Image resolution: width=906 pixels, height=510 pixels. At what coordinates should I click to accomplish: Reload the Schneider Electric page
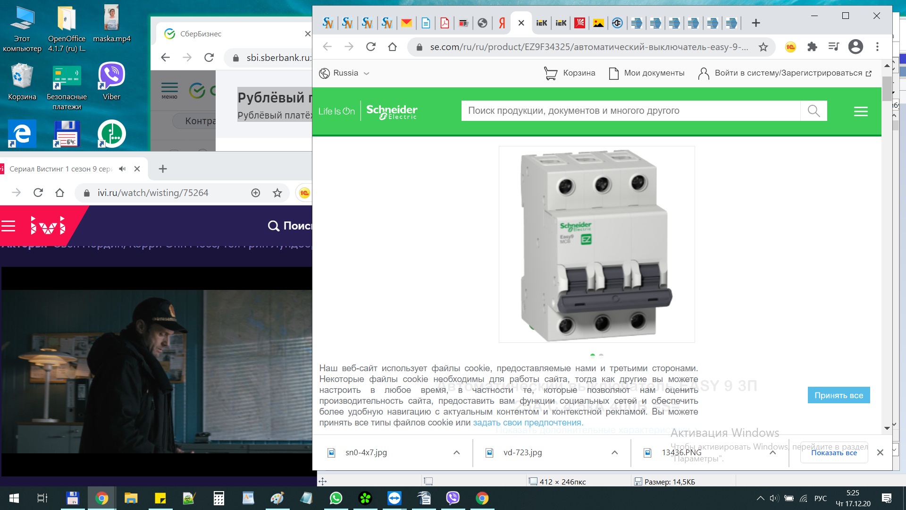click(371, 47)
